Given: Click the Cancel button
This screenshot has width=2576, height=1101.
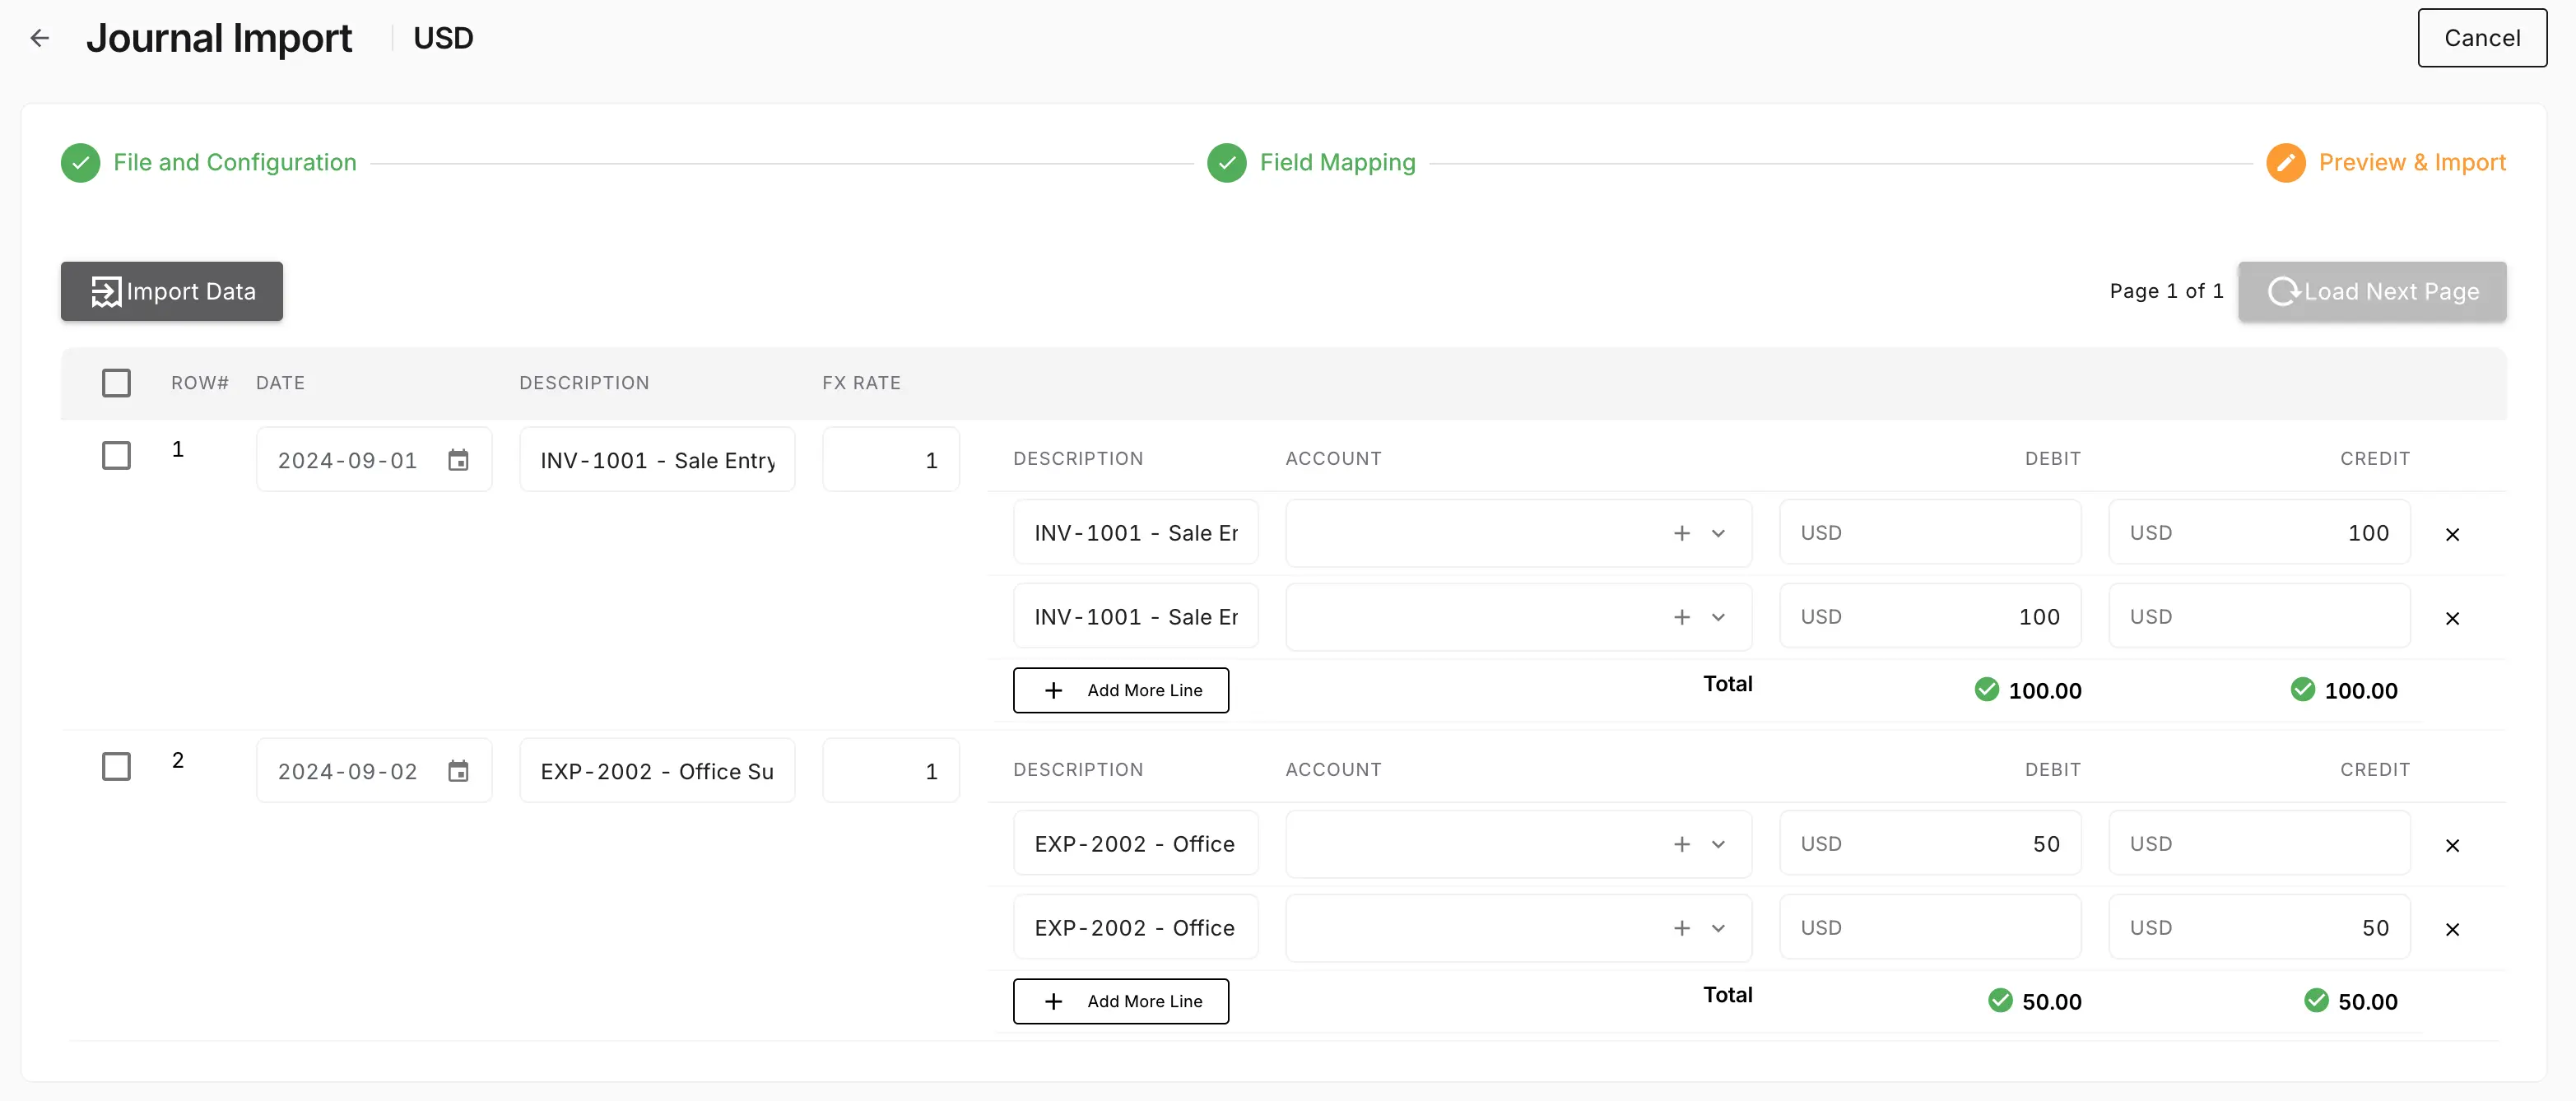Looking at the screenshot, I should click(2482, 37).
